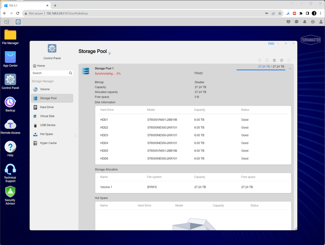
Task: Open the user account icon in TOS bar
Action: 321,22
